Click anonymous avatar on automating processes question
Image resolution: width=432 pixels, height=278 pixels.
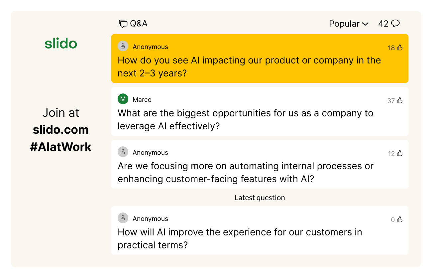(123, 152)
